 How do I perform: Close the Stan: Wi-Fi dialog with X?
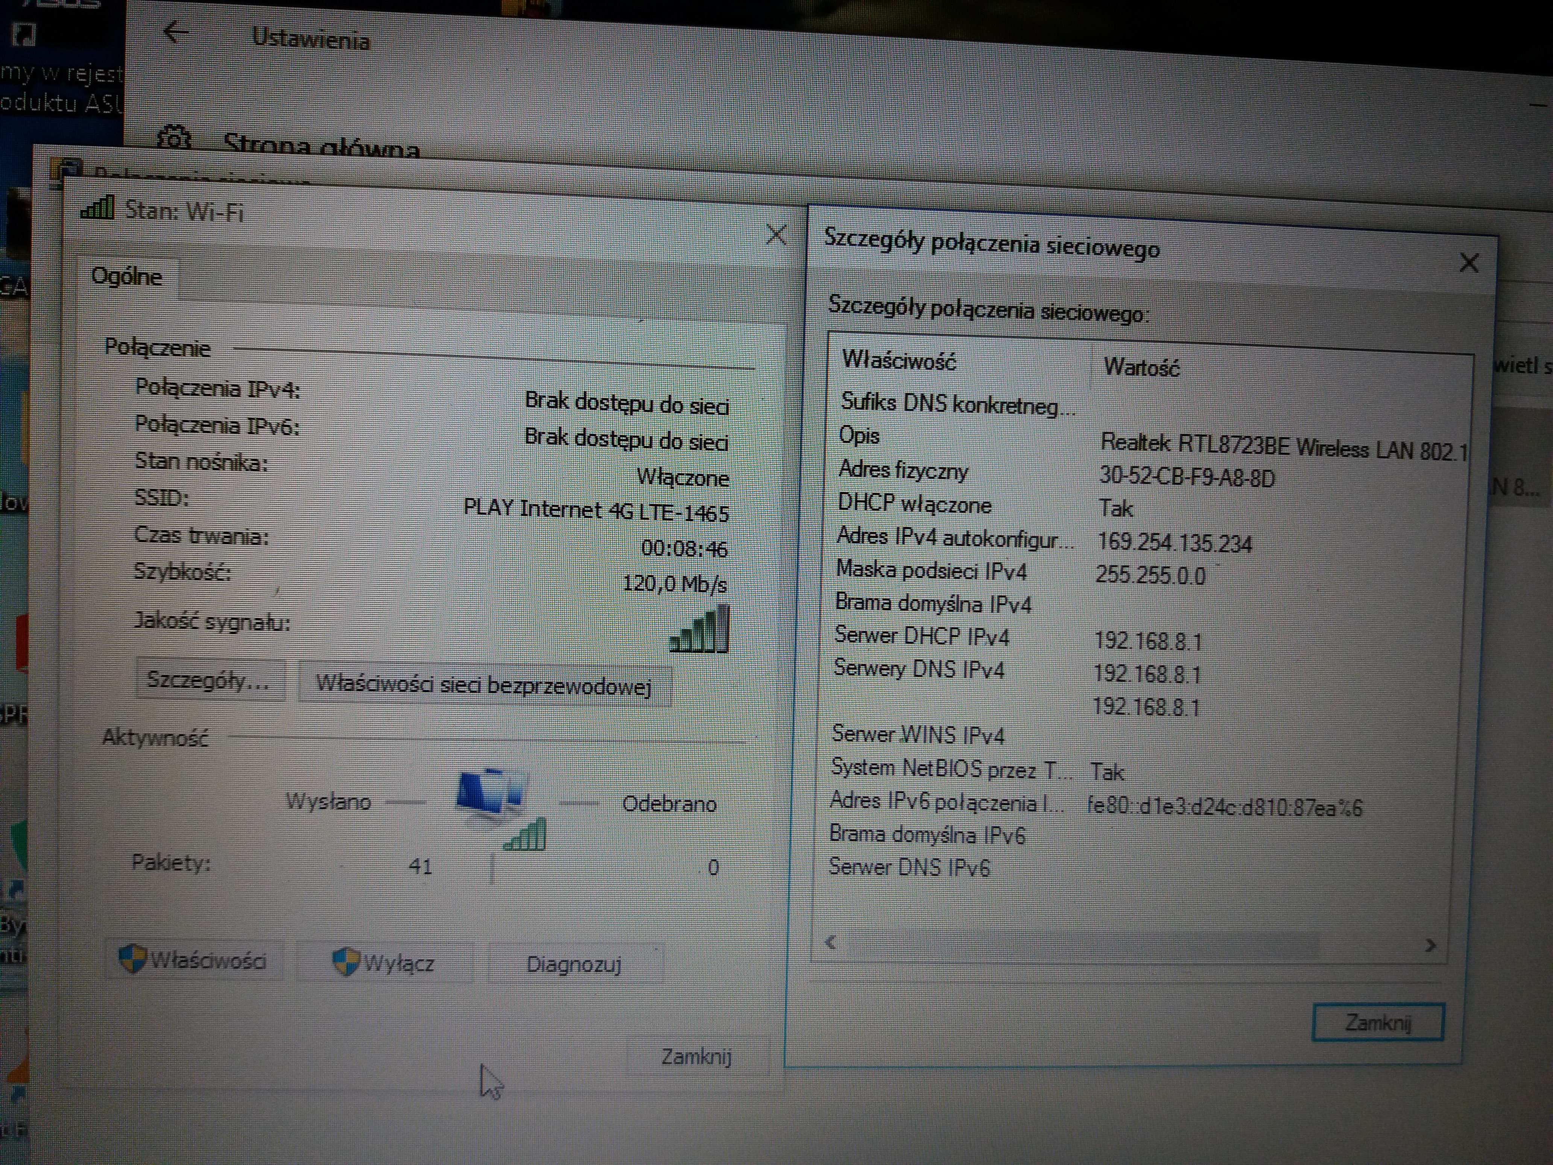pyautogui.click(x=776, y=234)
